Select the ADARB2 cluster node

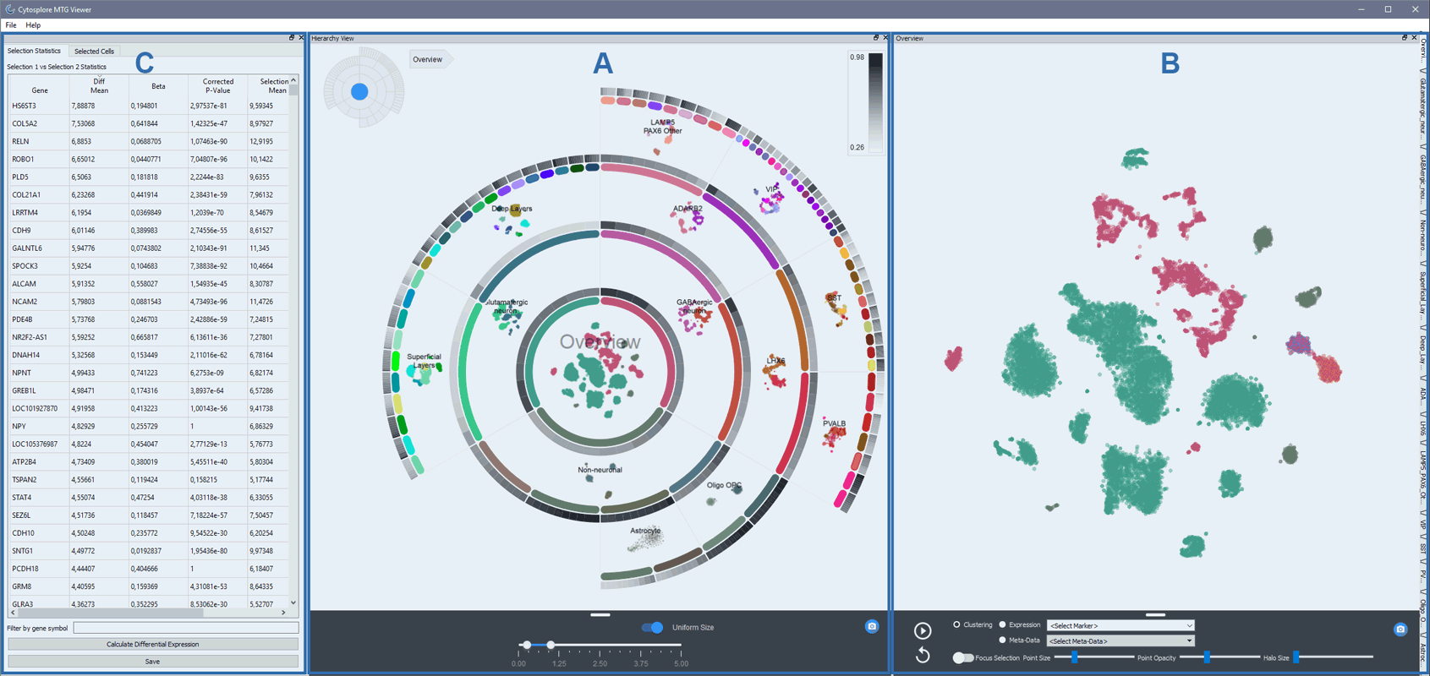[x=688, y=217]
